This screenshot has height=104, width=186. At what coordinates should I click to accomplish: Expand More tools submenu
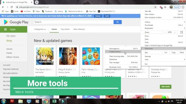coord(163,49)
